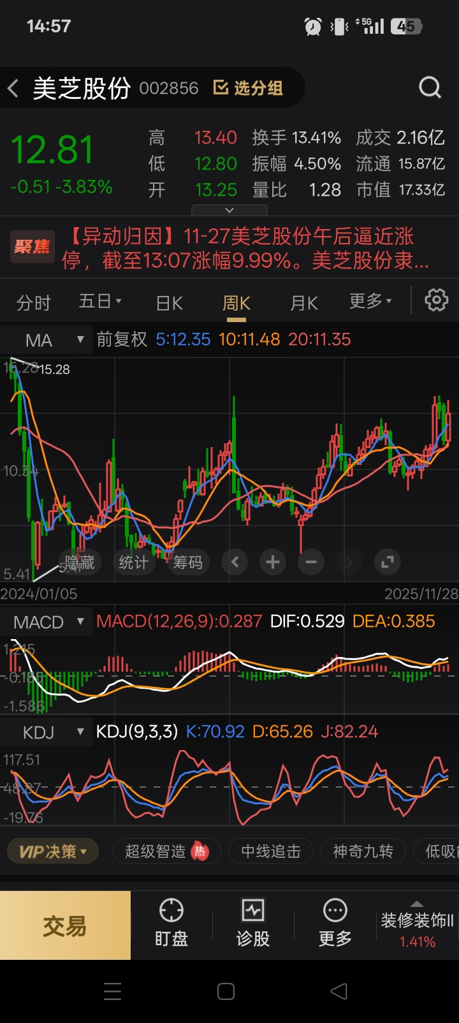Viewport: 459px width, 1023px height.
Task: Open the fullscreen chart icon
Action: click(387, 562)
